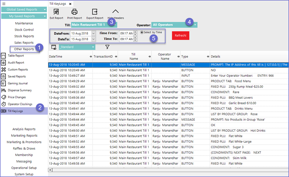Click the filter funnel icon
Image resolution: width=289 pixels, height=177 pixels.
pyautogui.click(x=107, y=47)
